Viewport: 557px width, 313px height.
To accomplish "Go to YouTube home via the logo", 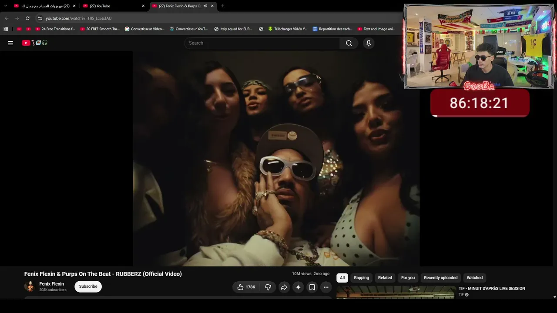I will (x=35, y=43).
